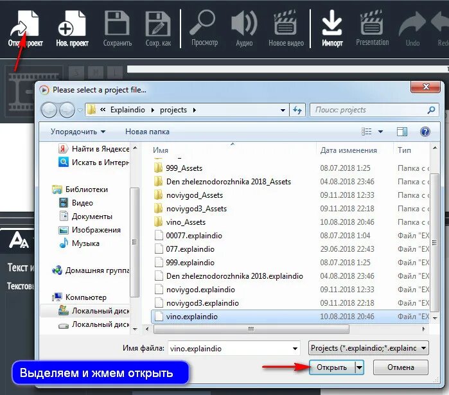This screenshot has height=395, width=449.
Task: Click the Сохр. как toolbar icon
Action: 158,24
